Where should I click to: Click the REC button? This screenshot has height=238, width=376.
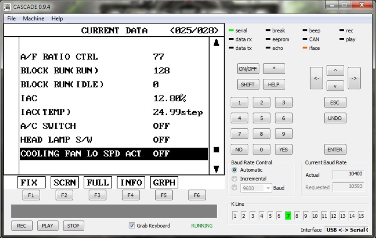click(22, 226)
